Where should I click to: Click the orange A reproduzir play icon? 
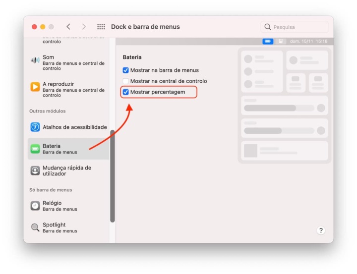click(x=35, y=87)
